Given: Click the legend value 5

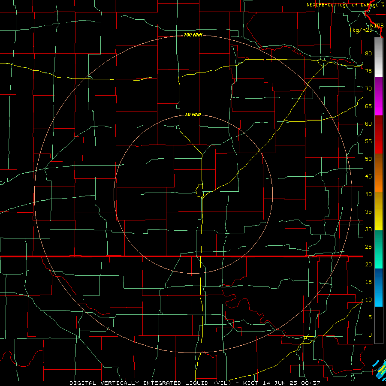Looking at the screenshot, I should 370,317.
